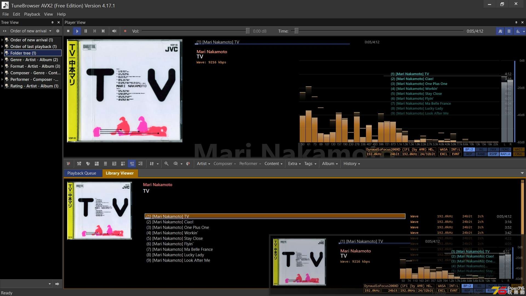The width and height of the screenshot is (526, 296).
Task: Click the clear queue icon with red mark
Action: 68,164
